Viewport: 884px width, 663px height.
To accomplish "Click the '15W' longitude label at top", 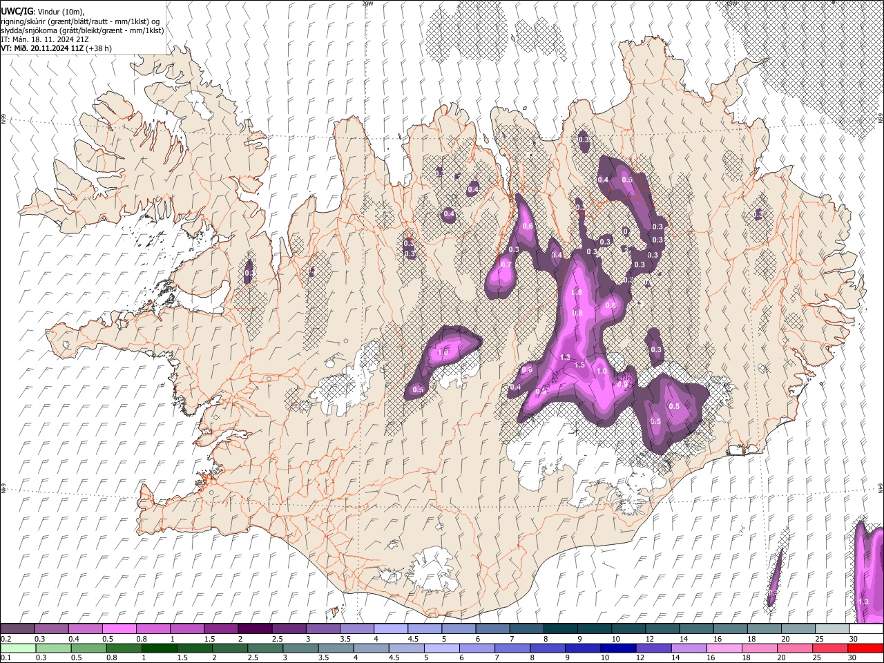I will click(x=731, y=3).
